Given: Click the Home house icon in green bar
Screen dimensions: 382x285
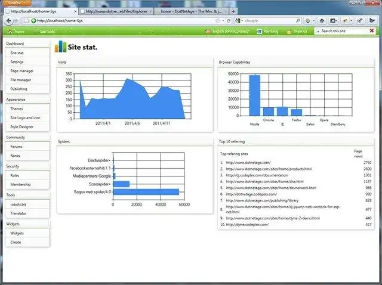Looking at the screenshot, I should [x=10, y=32].
